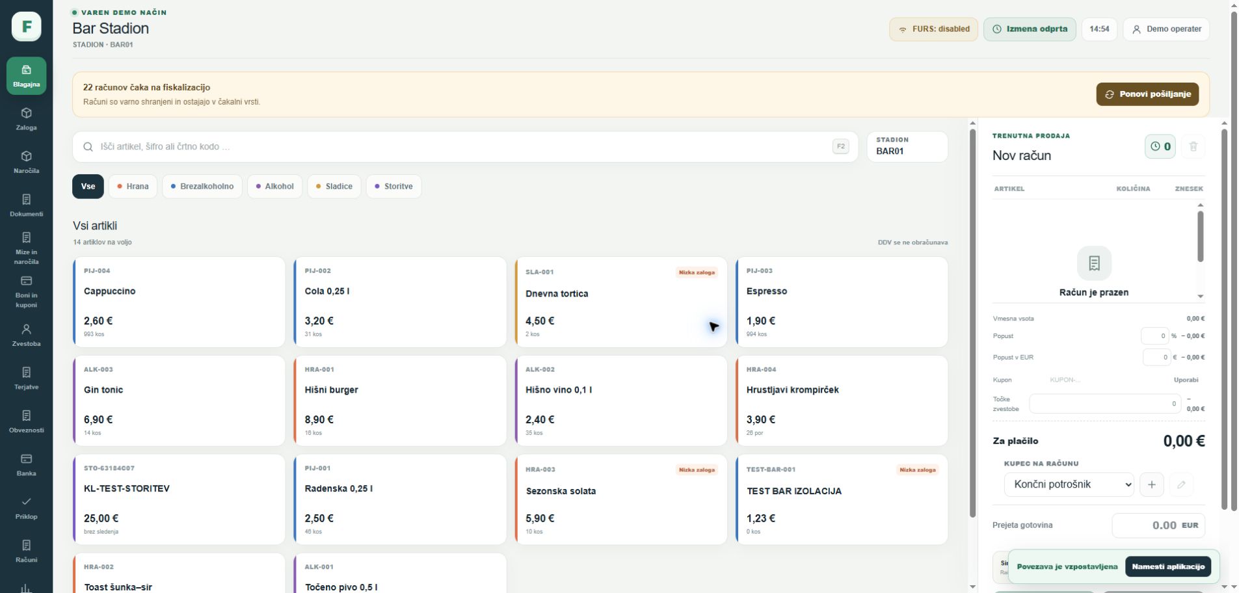Viewport: 1239px width, 593px height.
Task: Switch to Storitve category
Action: (394, 187)
